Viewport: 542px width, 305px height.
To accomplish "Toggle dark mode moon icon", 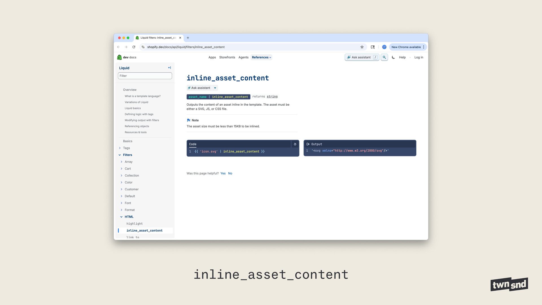I will [x=393, y=57].
